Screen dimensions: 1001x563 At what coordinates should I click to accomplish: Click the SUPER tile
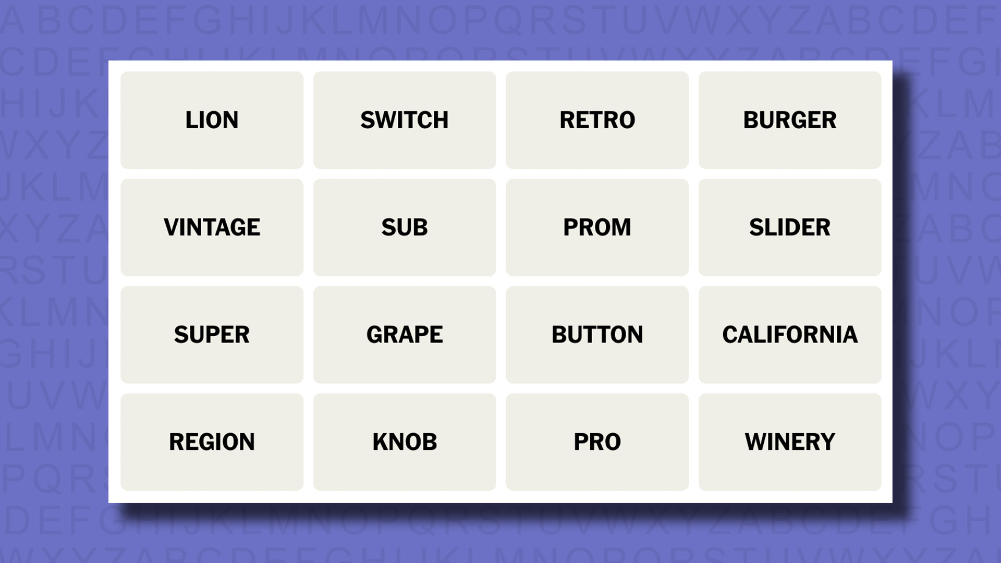point(212,334)
